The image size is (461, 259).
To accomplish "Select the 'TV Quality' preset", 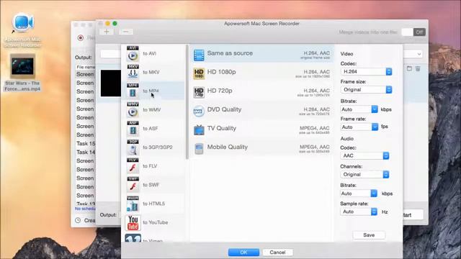I will (261, 129).
